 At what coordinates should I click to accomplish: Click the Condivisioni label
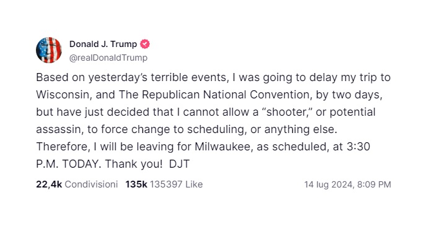(91, 184)
